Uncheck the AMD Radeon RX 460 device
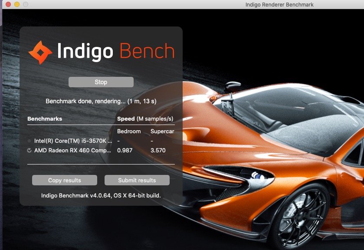Viewport: 364px width, 250px height. click(29, 151)
